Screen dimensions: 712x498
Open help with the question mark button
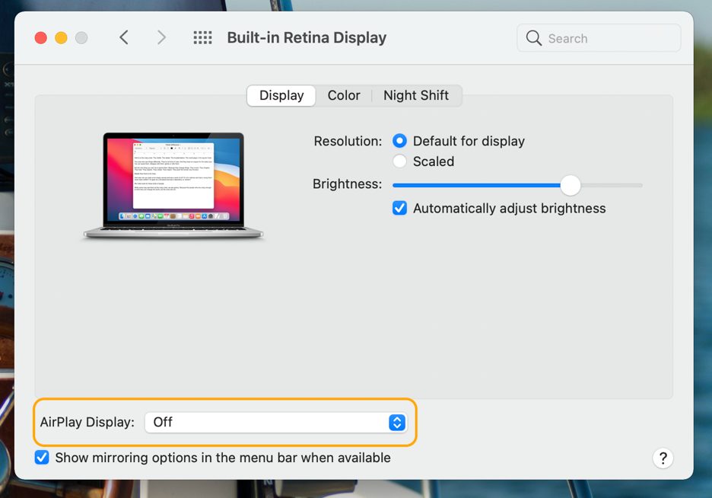663,458
